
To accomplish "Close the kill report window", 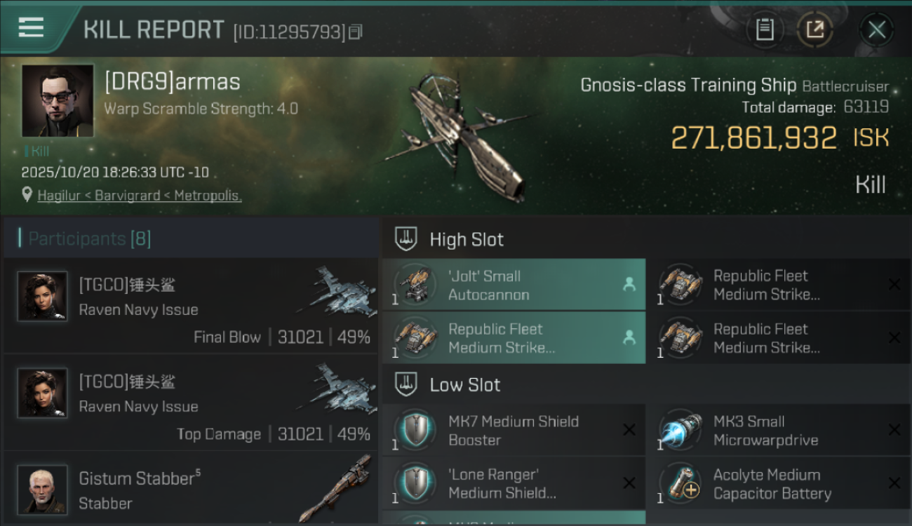I will coord(876,29).
